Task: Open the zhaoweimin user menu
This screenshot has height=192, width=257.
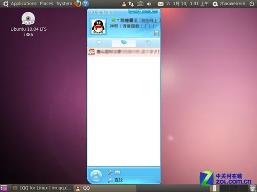Action: click(x=229, y=4)
